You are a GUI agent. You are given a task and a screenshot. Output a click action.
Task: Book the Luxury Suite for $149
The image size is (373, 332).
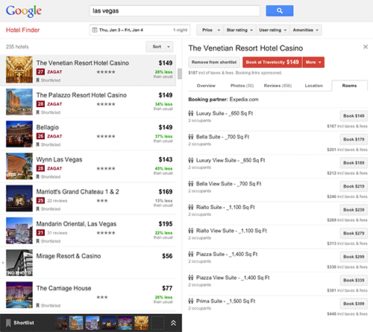[354, 116]
